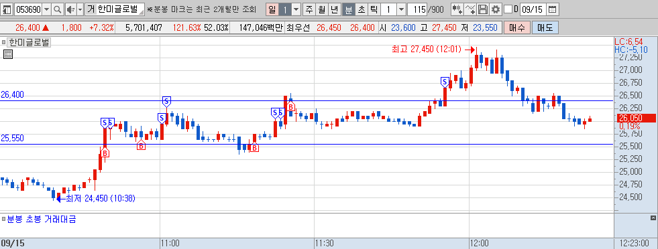Save the chart with the floppy disk icon
This screenshot has height=249, width=658.
(483, 9)
